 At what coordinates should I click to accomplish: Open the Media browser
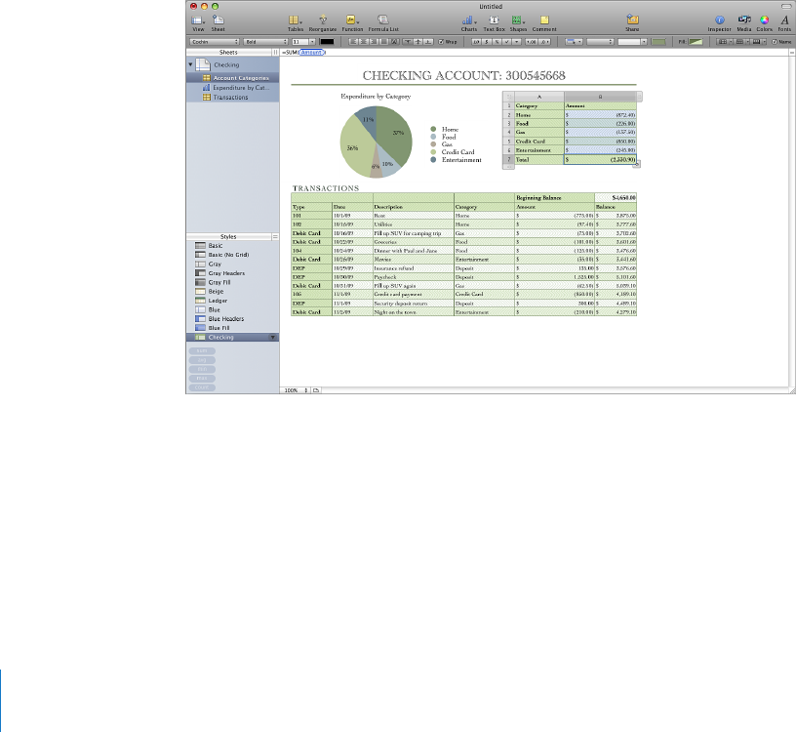pos(744,22)
